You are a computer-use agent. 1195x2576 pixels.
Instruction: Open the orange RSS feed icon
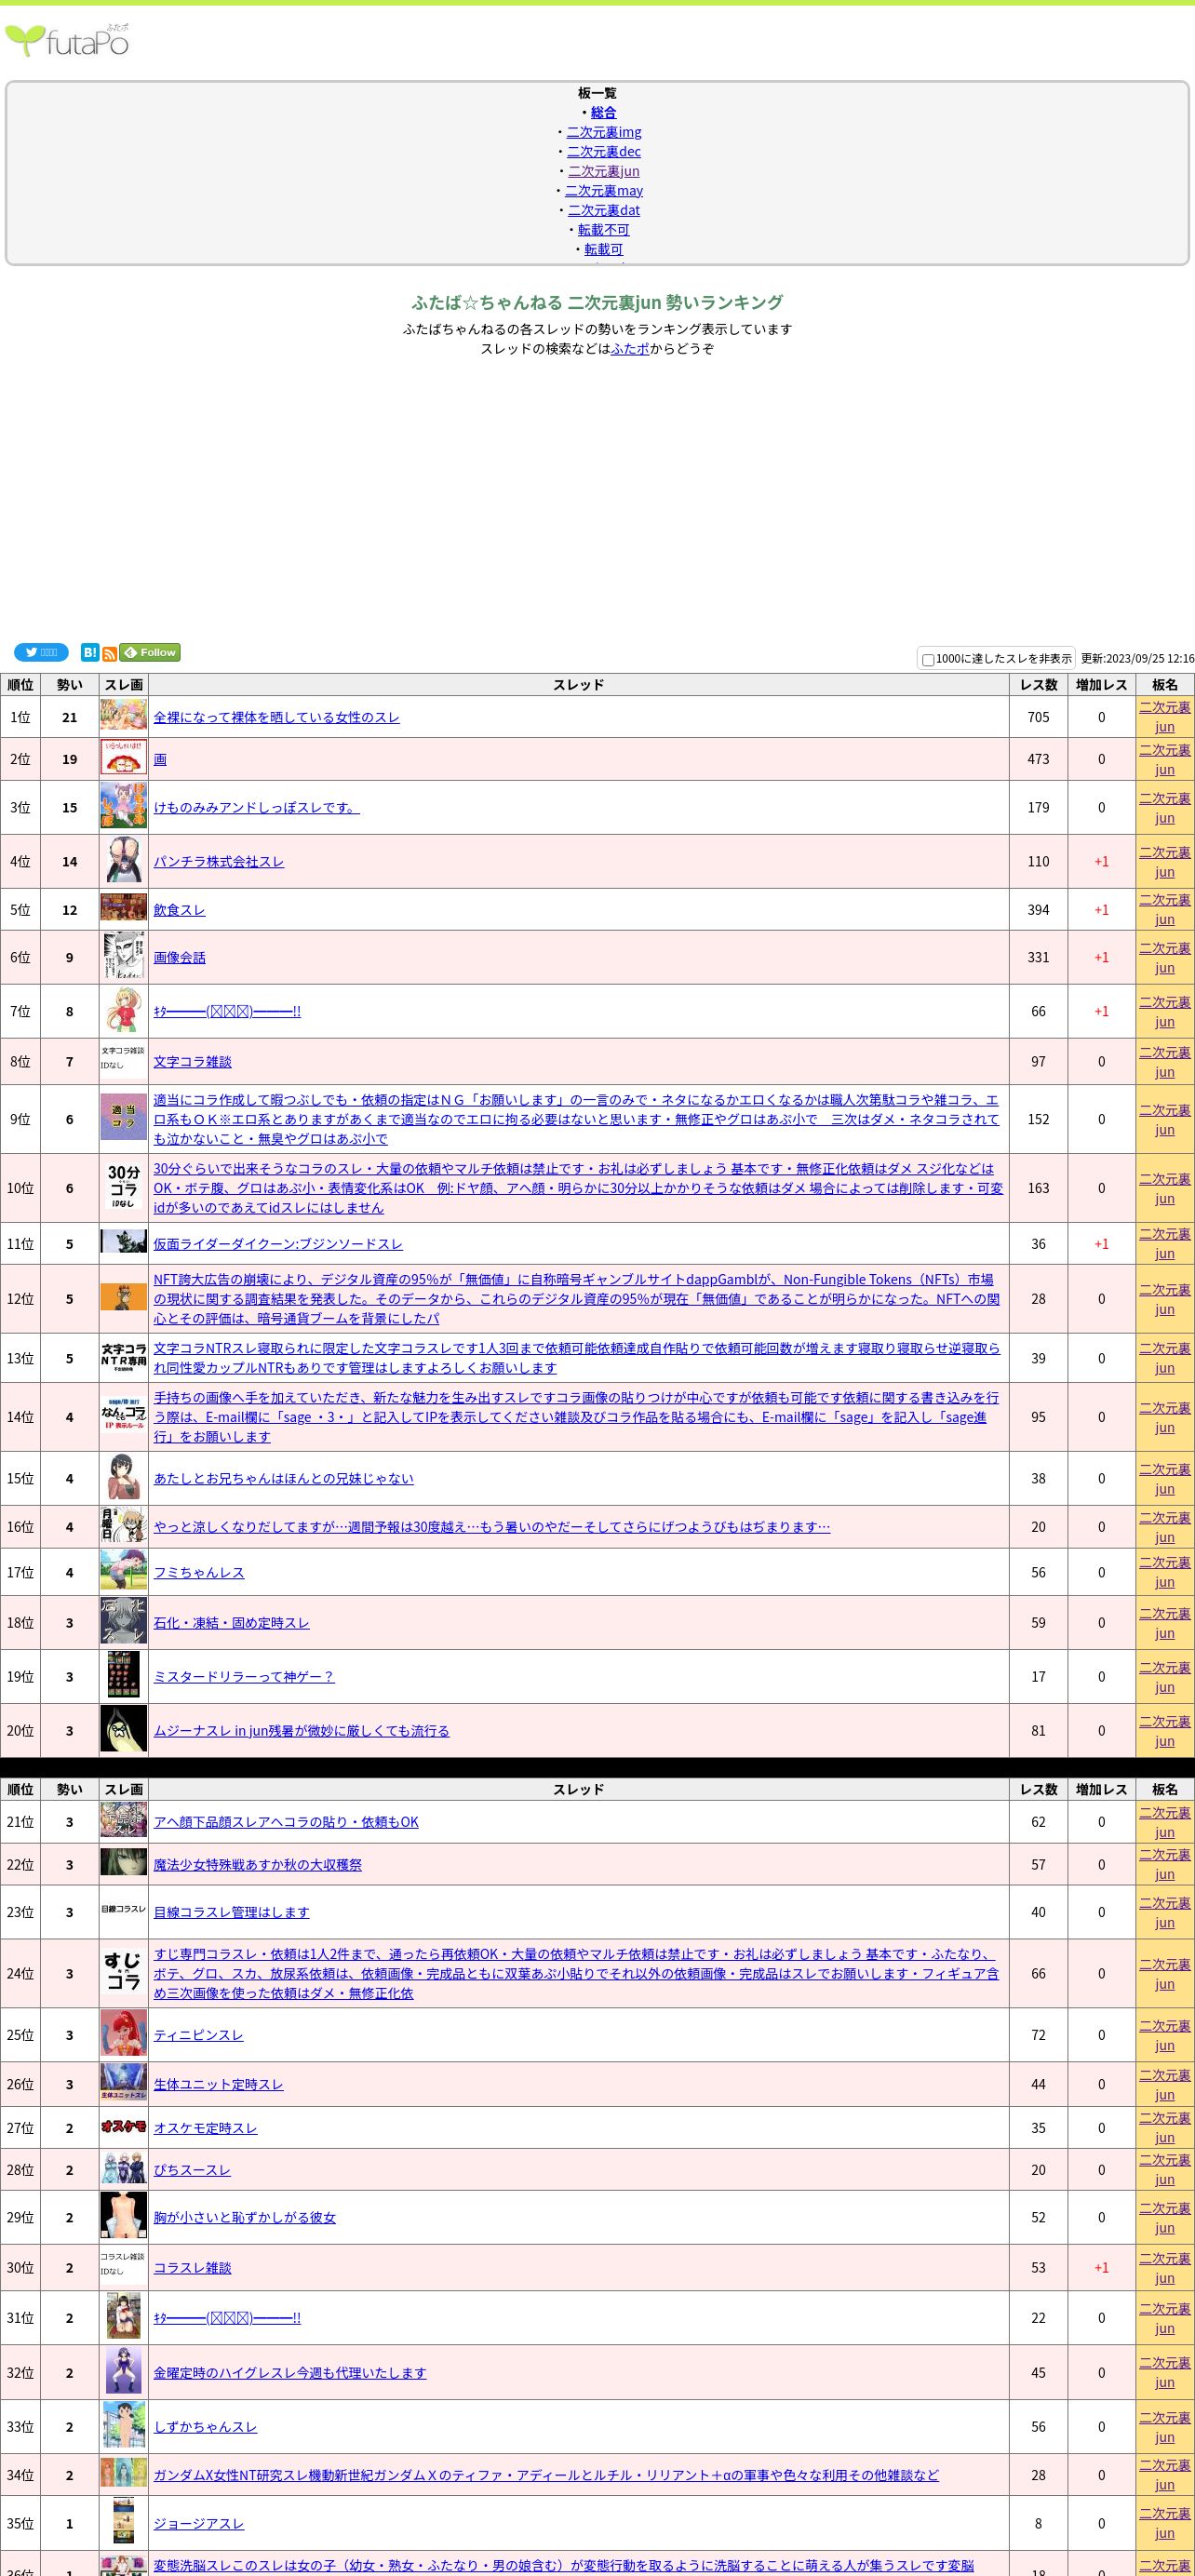pos(109,653)
